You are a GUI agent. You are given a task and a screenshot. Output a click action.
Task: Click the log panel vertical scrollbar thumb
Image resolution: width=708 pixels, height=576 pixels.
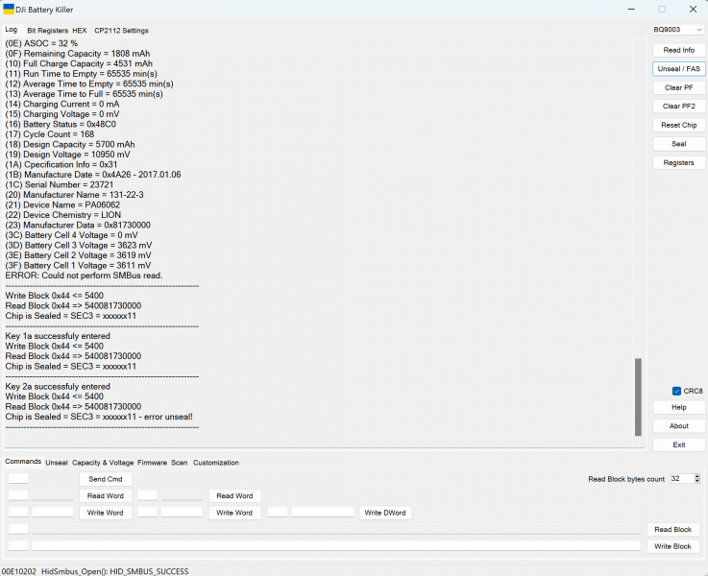coord(638,396)
